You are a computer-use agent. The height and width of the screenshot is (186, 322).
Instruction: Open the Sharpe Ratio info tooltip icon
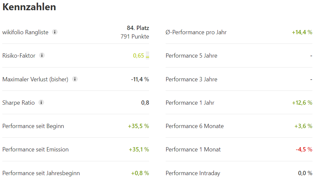[41, 102]
